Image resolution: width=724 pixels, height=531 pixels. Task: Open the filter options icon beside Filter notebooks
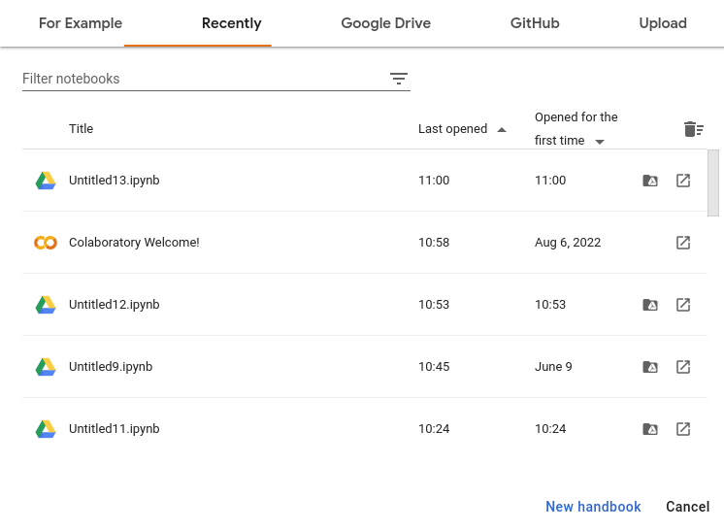tap(399, 79)
